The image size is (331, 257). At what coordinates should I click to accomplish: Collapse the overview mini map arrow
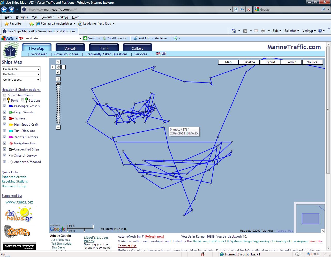tap(323, 231)
